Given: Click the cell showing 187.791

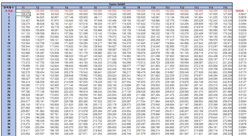Looking at the screenshot, I should (x=52, y=114).
